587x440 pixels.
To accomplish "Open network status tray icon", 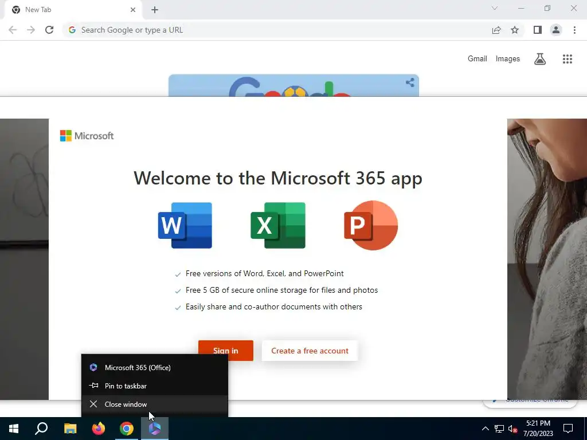I will [x=499, y=429].
